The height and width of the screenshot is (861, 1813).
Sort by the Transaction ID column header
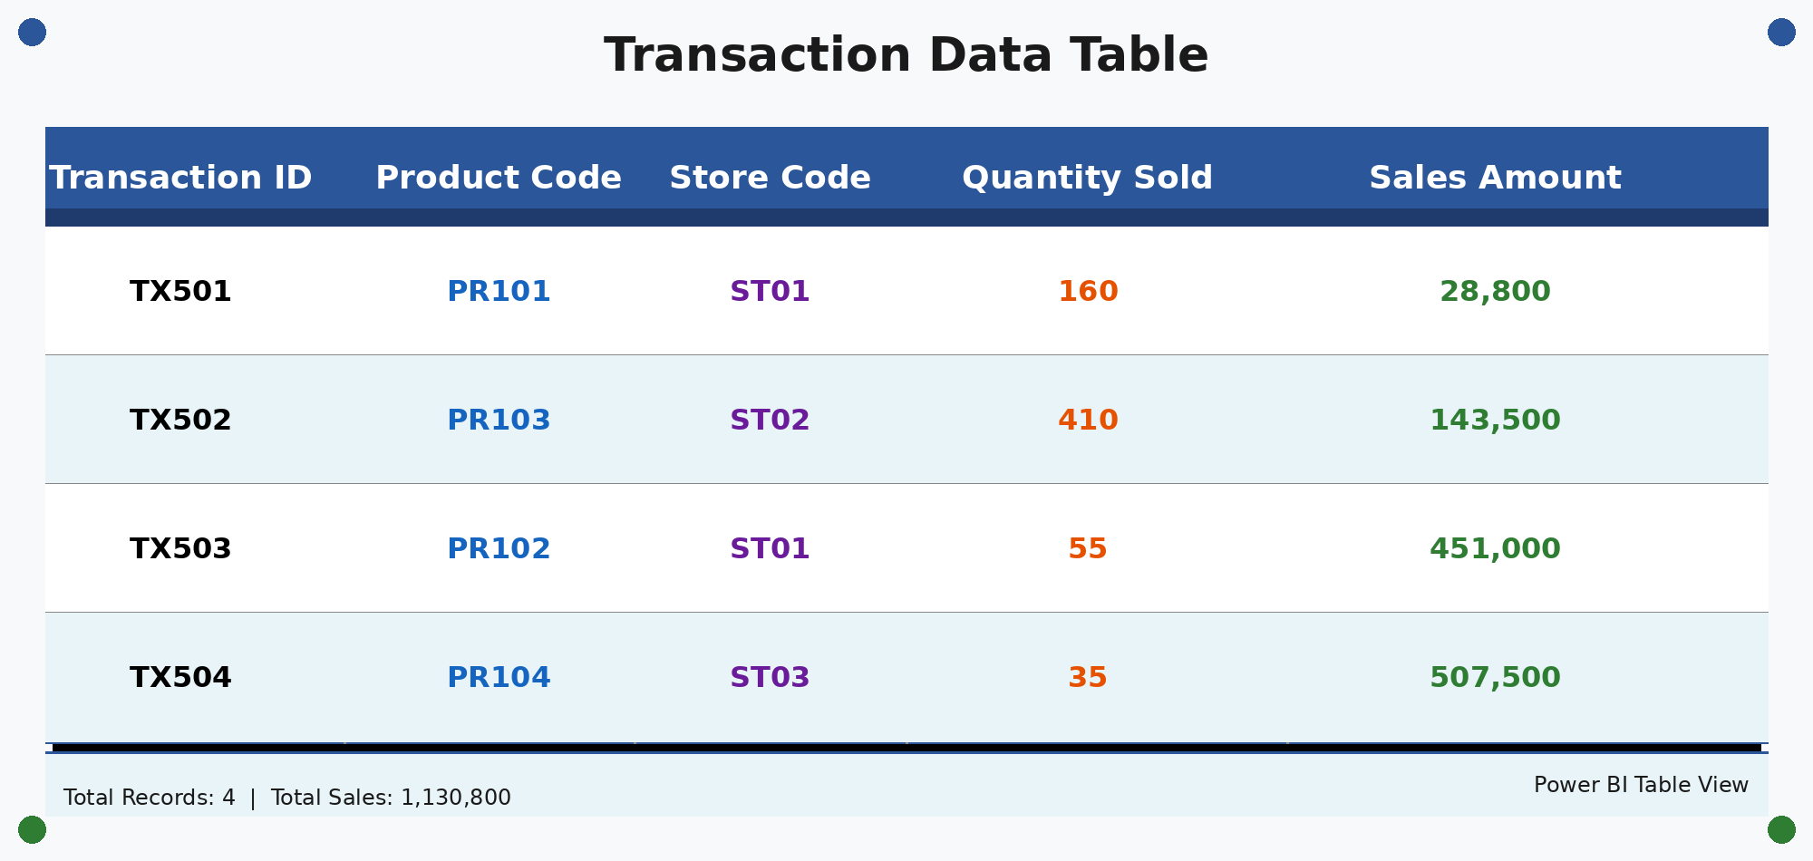click(x=180, y=178)
